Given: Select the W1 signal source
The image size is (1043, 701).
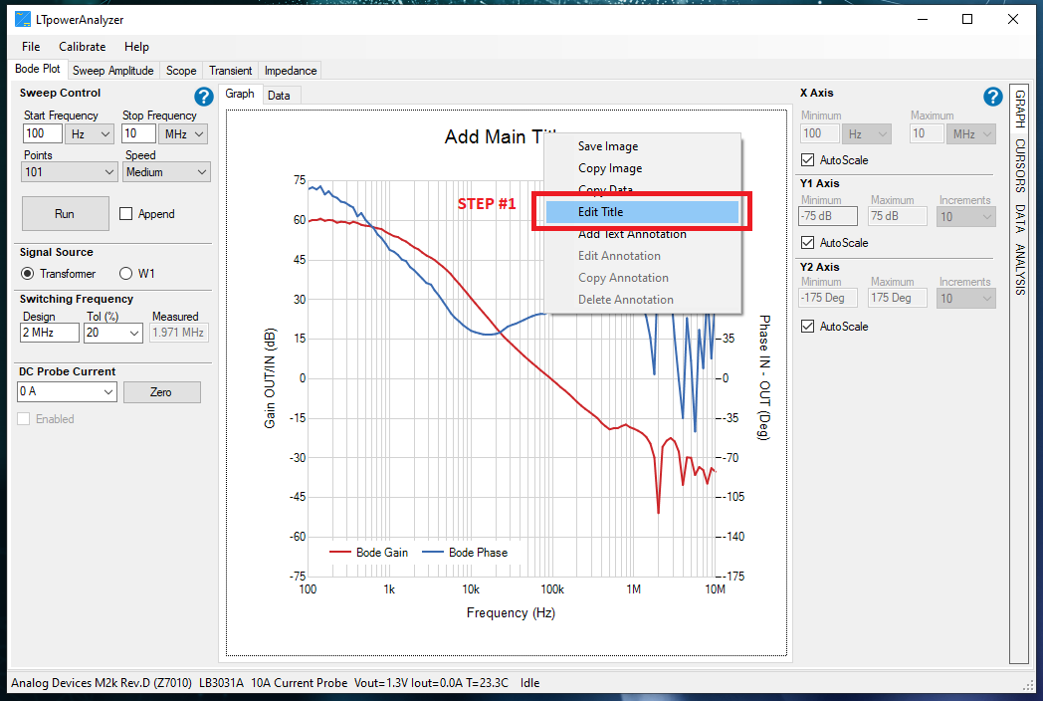Looking at the screenshot, I should tap(126, 274).
